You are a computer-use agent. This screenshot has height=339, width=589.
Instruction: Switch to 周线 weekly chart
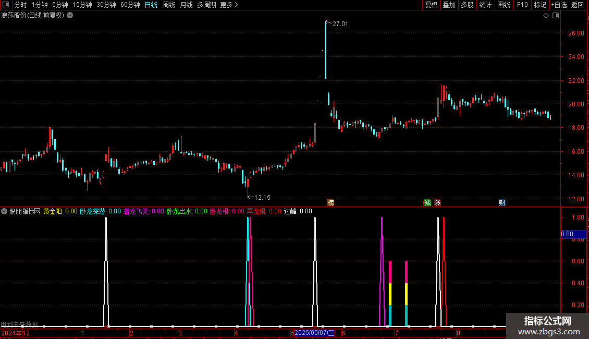click(169, 5)
